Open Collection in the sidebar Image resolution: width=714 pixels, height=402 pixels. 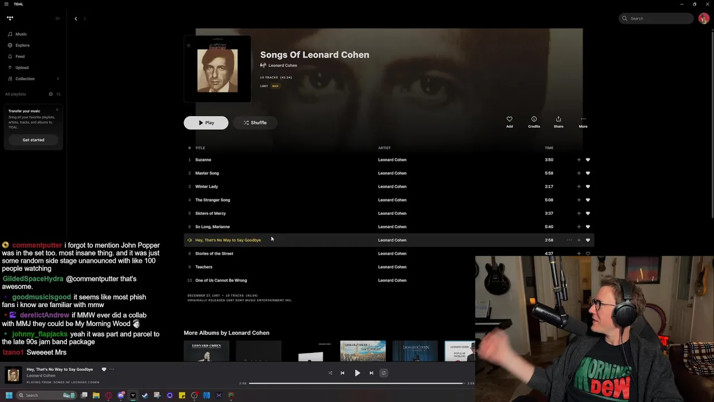[21, 79]
